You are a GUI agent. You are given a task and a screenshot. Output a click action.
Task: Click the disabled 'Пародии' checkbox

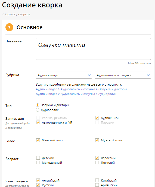click(x=97, y=122)
